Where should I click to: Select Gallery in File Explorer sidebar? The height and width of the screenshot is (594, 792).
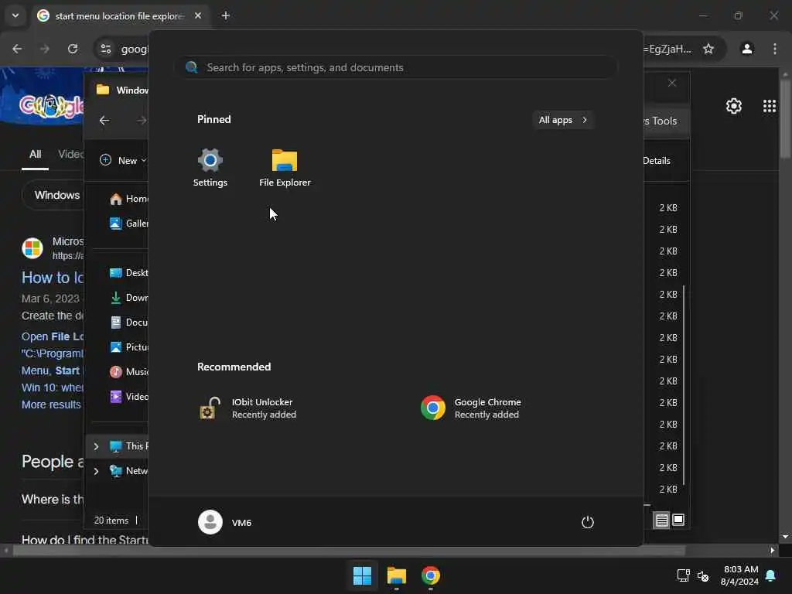pos(128,224)
